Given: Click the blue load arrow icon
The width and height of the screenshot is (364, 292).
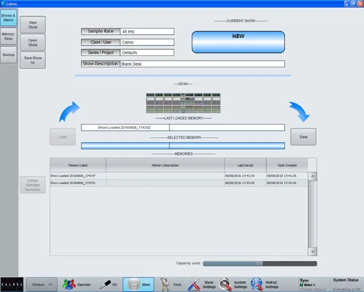Looking at the screenshot, I should click(x=69, y=112).
